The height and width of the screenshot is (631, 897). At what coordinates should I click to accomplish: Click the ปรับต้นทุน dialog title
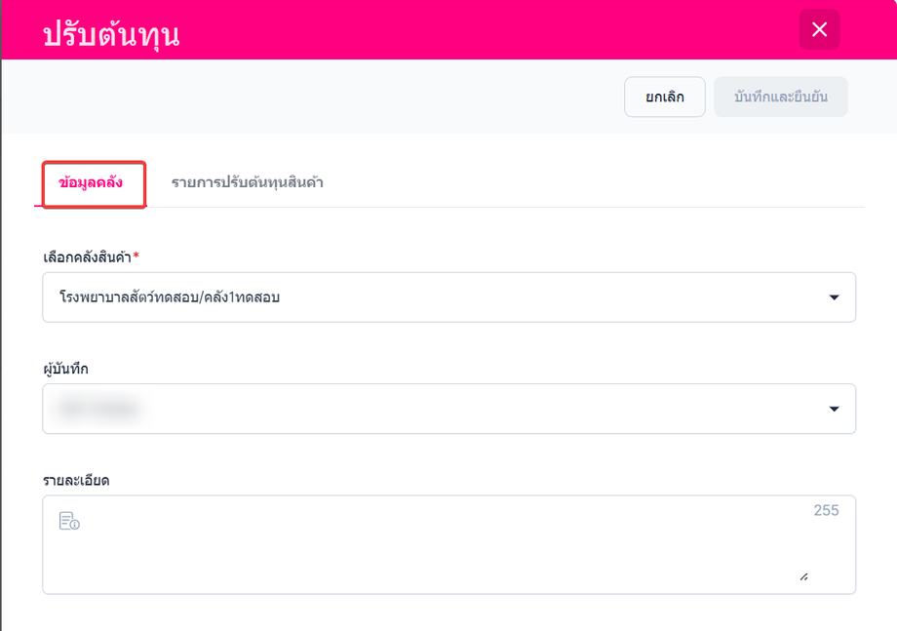110,35
